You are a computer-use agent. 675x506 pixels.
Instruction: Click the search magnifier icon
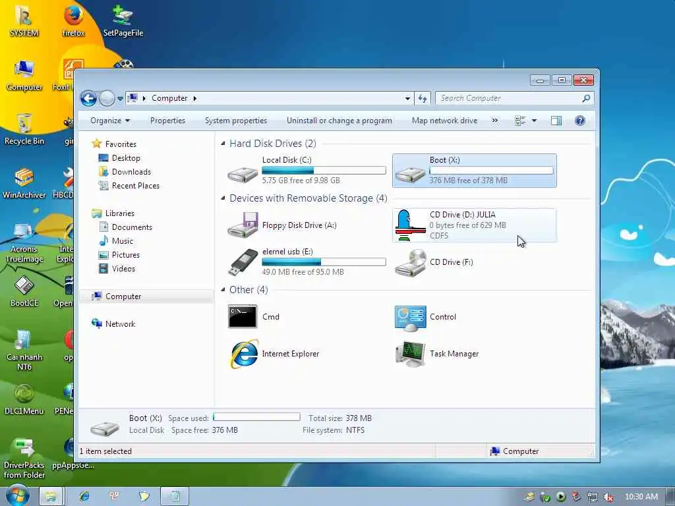[x=585, y=99]
